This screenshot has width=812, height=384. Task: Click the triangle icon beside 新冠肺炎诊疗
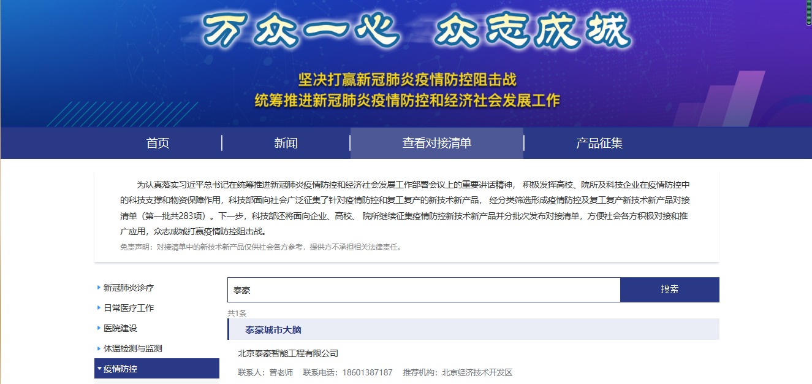(x=98, y=287)
